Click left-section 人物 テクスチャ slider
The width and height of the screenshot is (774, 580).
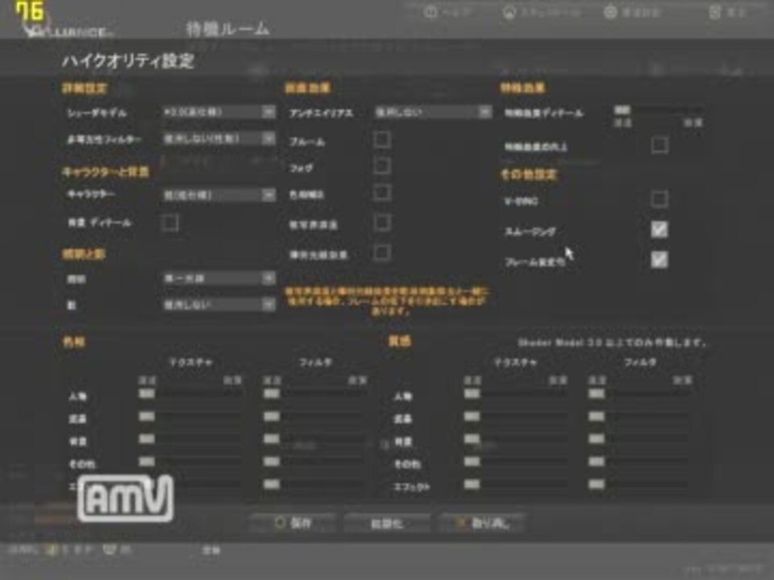[x=190, y=394]
